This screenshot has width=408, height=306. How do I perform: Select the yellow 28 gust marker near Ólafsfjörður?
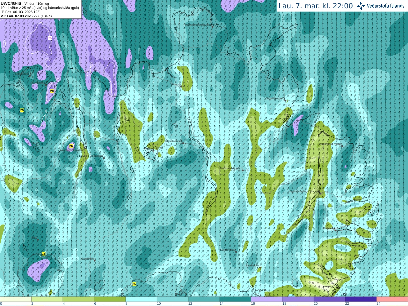[52, 91]
